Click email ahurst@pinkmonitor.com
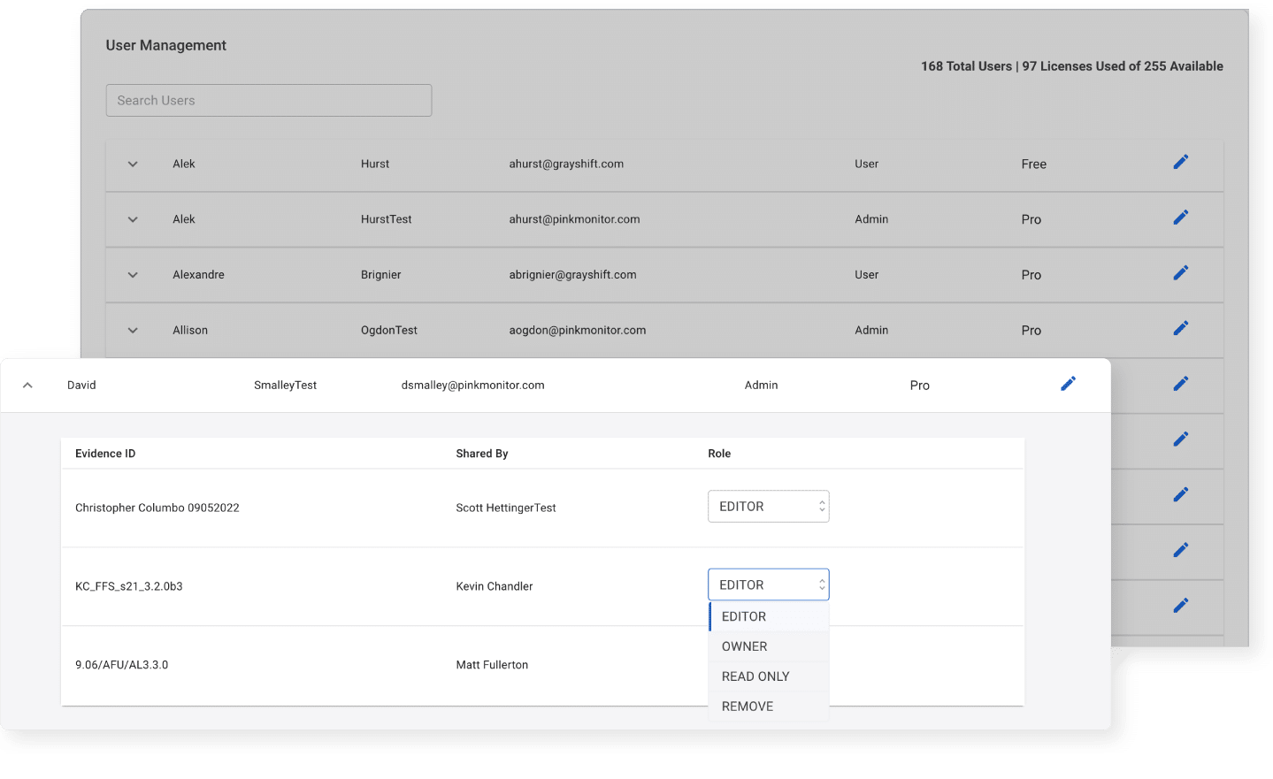The image size is (1273, 779). [x=574, y=219]
